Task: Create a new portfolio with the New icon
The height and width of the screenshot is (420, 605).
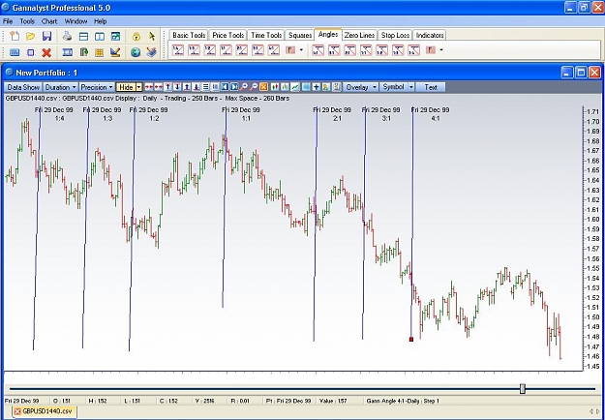Action: pos(15,36)
